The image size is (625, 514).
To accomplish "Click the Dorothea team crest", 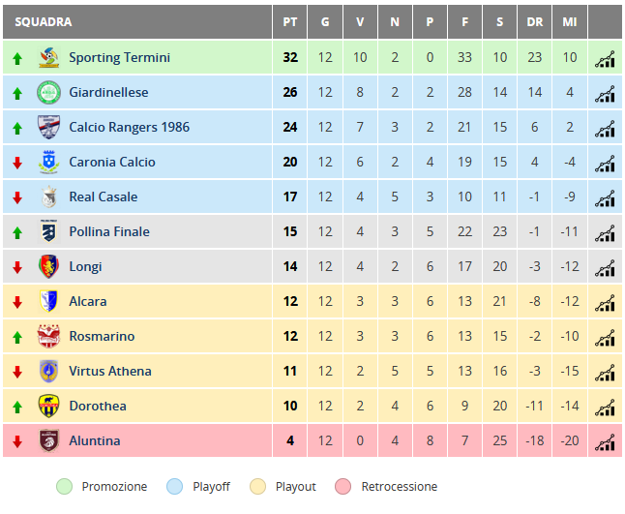I will pyautogui.click(x=48, y=406).
